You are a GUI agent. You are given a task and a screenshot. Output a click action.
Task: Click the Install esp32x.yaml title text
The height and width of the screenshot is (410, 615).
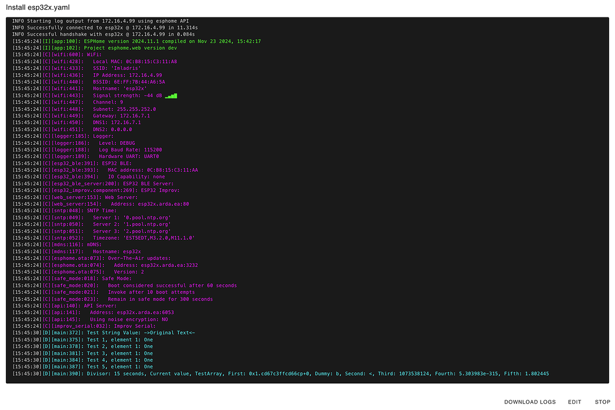[38, 7]
